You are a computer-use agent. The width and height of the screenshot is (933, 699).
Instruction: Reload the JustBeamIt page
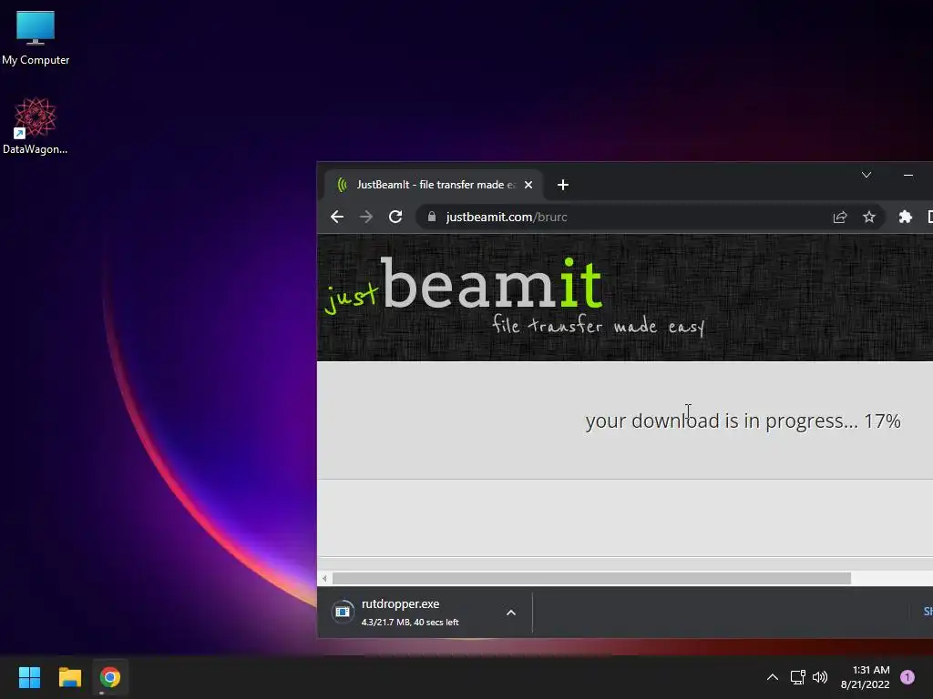[395, 217]
